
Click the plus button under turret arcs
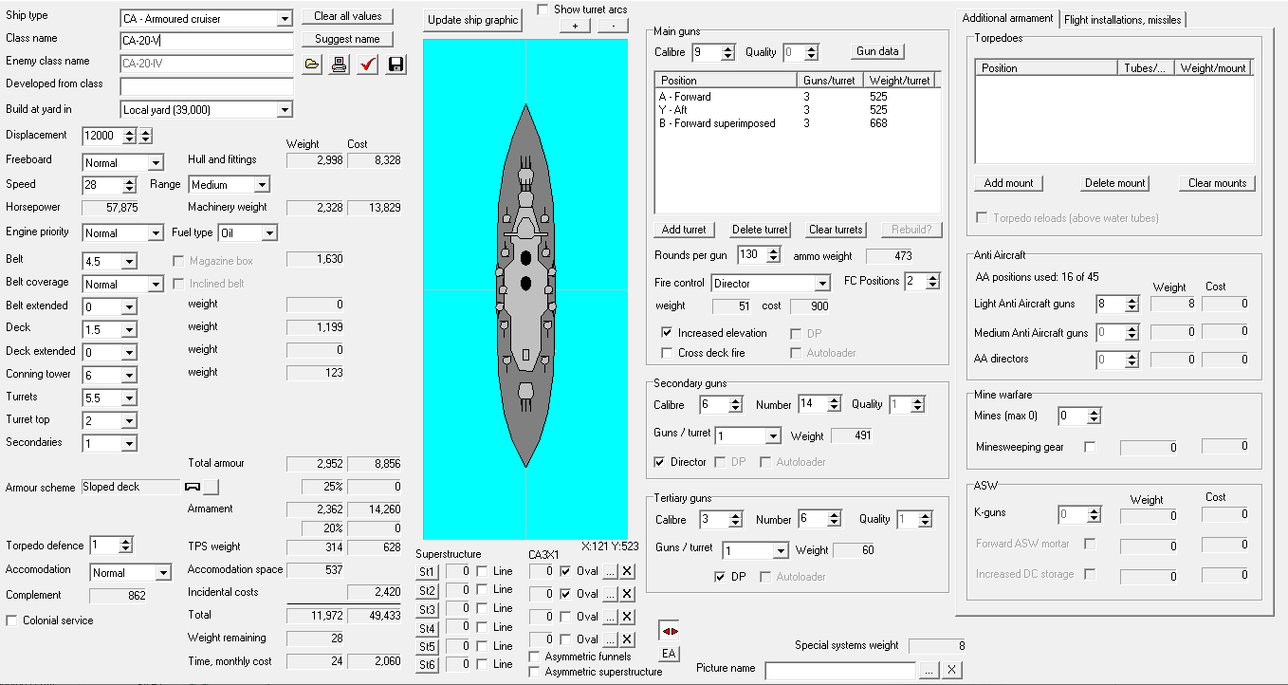(575, 26)
